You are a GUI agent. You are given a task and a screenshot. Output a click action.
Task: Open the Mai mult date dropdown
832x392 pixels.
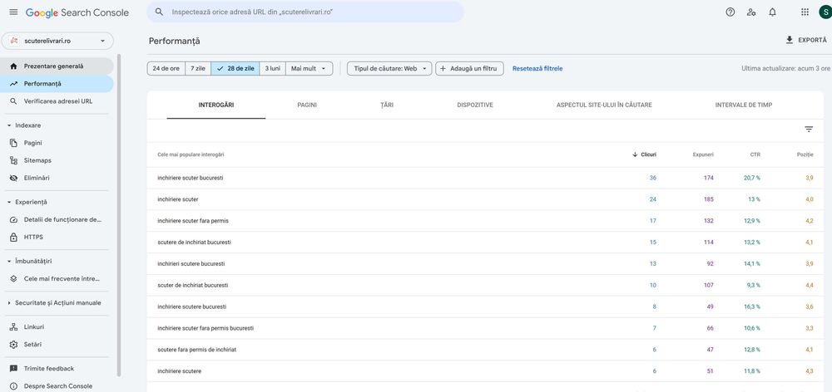[x=309, y=69]
